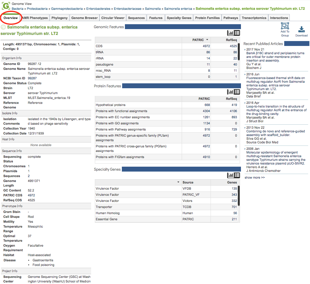
Task: Open the PATRIC column sort dropdown arrow
Action: tap(207, 40)
